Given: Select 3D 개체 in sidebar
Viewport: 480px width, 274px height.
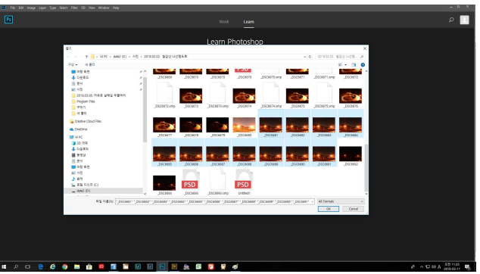Looking at the screenshot, I should [x=79, y=143].
